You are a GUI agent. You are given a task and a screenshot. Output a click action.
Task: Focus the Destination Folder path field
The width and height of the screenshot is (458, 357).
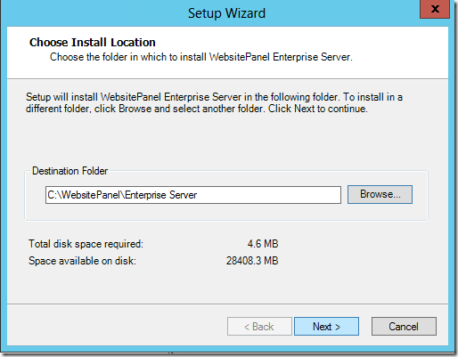pyautogui.click(x=193, y=195)
